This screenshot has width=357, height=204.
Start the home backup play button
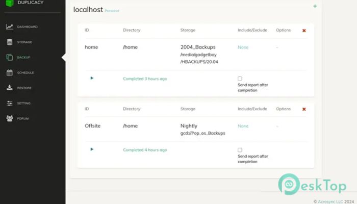[x=92, y=78]
